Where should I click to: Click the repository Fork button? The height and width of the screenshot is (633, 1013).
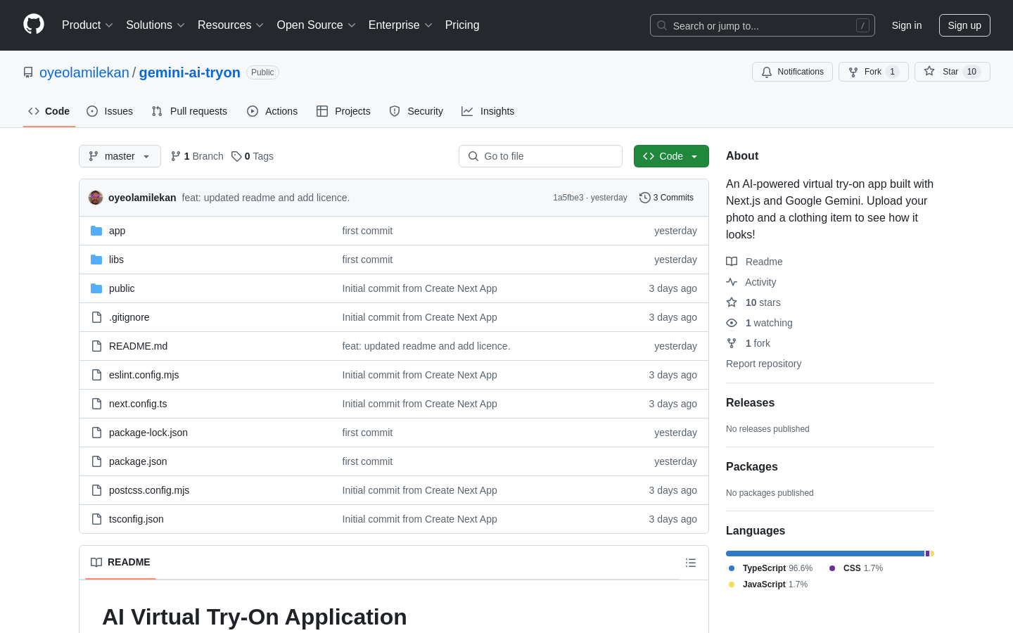pos(873,72)
